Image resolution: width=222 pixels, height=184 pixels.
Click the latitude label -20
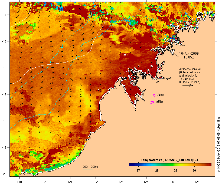point(4,174)
